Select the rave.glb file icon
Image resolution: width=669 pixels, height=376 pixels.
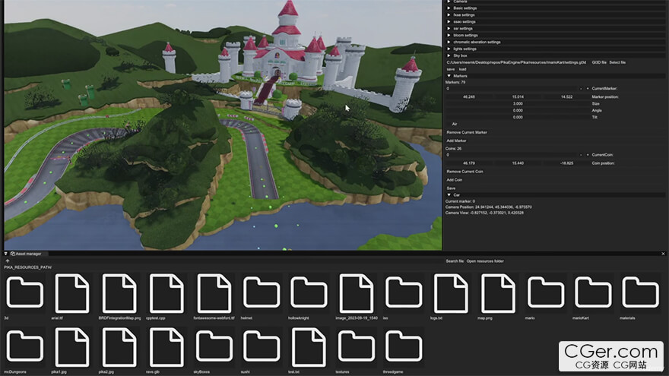pos(167,346)
